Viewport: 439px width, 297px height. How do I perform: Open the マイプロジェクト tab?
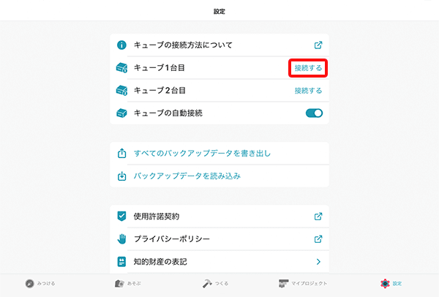[x=303, y=283]
